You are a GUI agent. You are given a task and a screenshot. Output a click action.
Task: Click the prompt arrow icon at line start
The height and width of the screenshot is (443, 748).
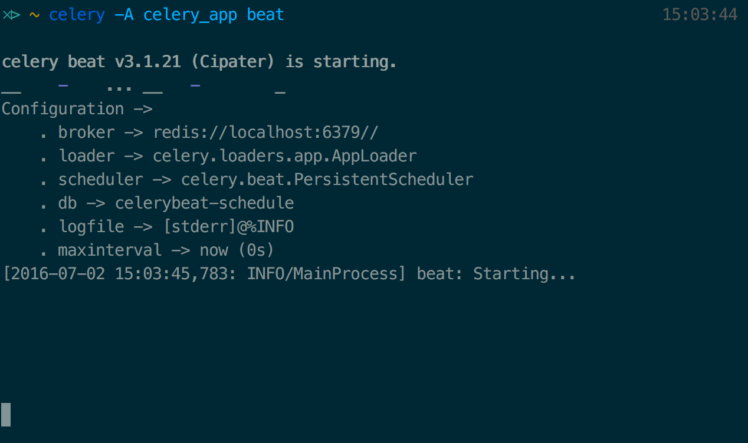coord(11,15)
